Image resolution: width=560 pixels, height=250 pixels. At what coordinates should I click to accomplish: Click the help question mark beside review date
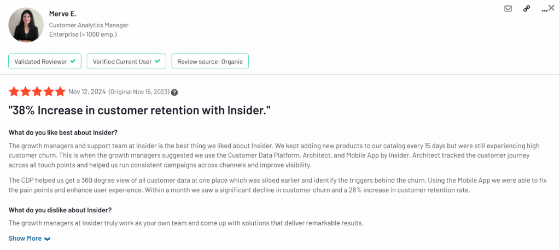click(x=174, y=92)
